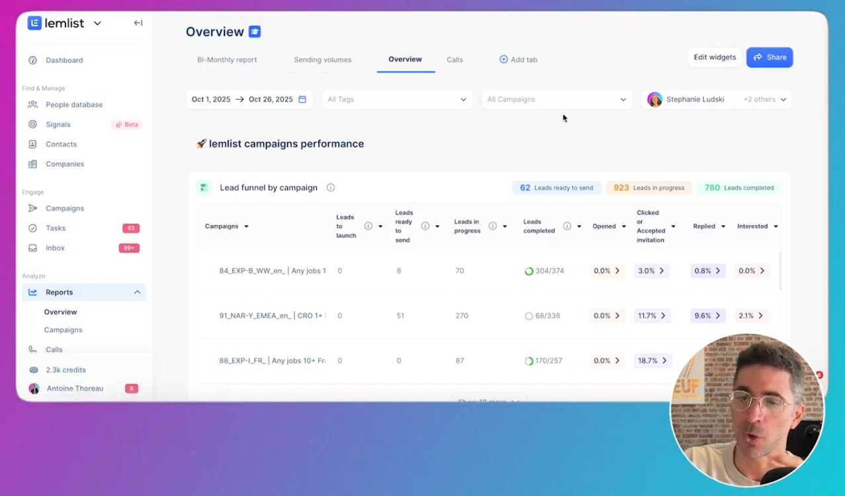
Task: Click the Add tab button
Action: tap(518, 60)
